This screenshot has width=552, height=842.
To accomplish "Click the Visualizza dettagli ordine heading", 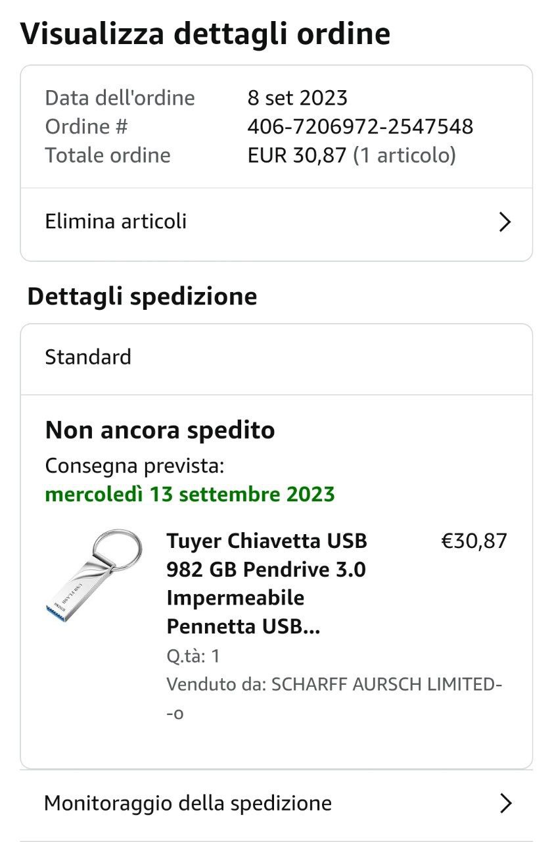I will (x=205, y=34).
